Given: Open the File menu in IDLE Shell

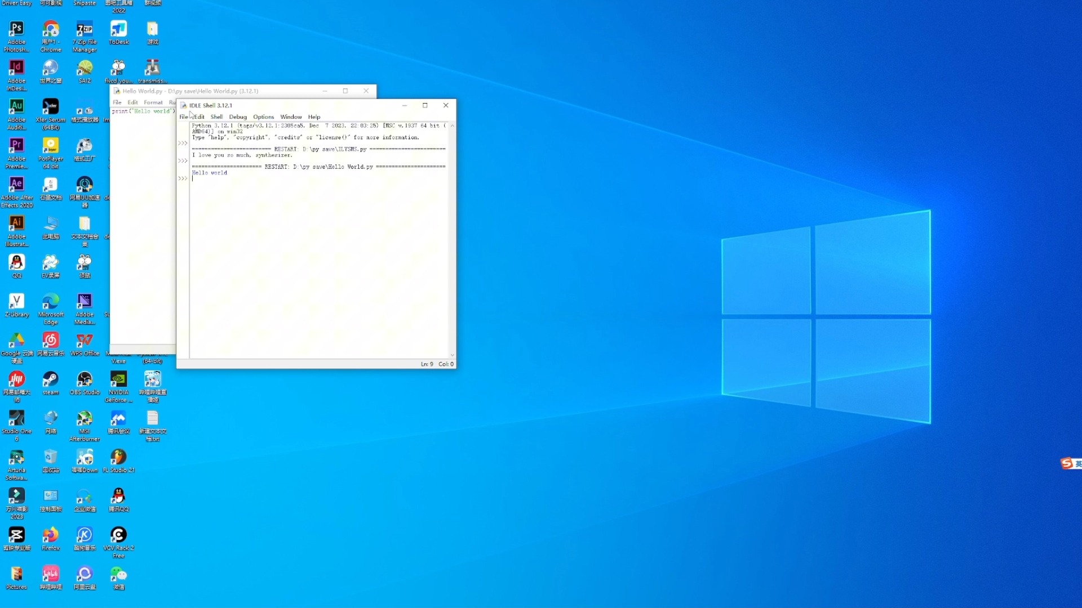Looking at the screenshot, I should click(x=183, y=117).
